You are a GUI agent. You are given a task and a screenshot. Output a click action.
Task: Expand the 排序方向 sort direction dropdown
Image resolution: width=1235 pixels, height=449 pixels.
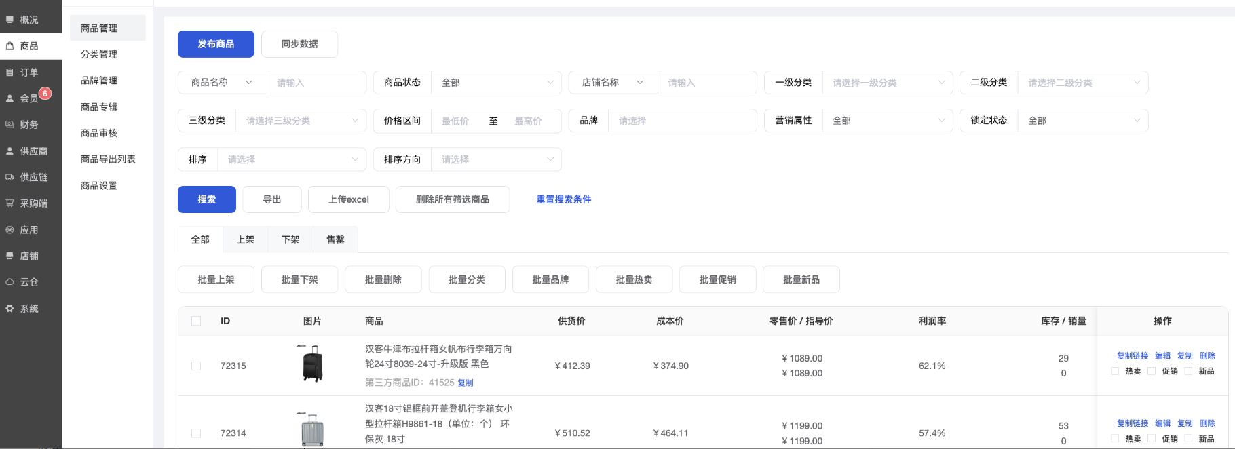point(497,159)
